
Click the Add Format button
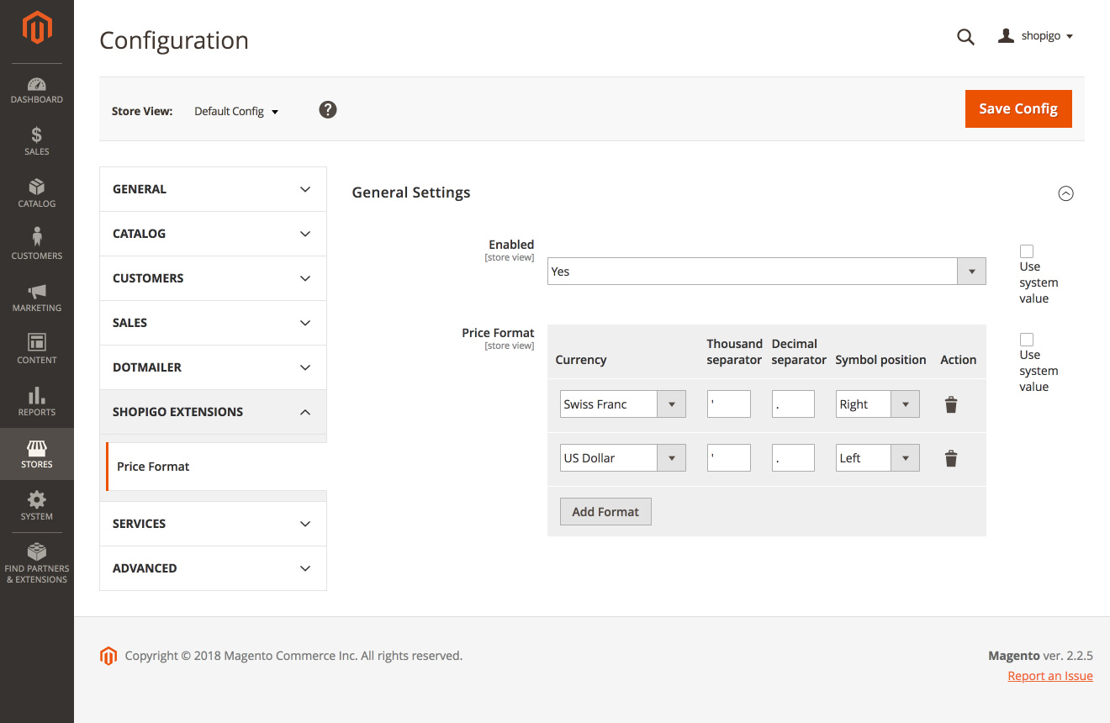click(x=605, y=512)
